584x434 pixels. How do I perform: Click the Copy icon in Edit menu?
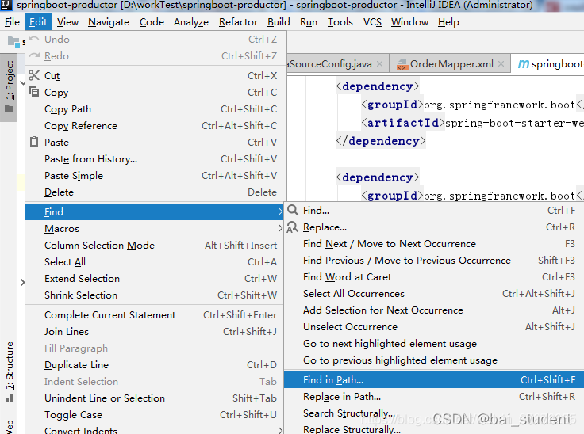coord(34,92)
